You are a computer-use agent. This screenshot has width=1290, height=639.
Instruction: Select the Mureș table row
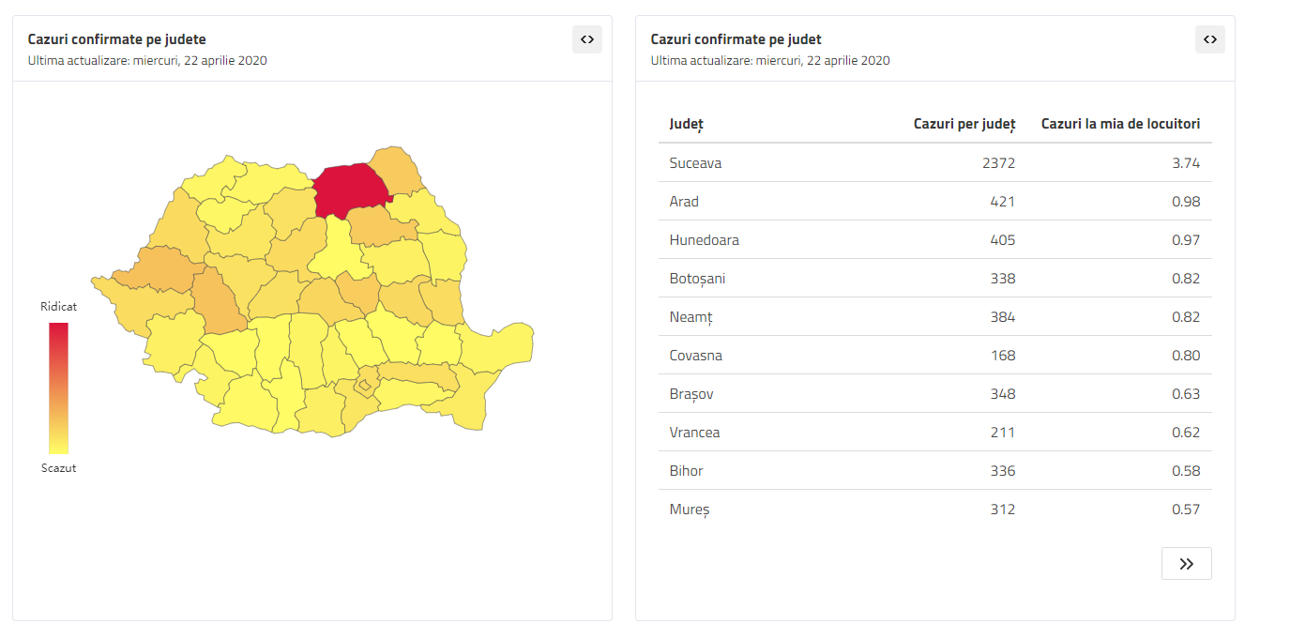pyautogui.click(x=935, y=510)
